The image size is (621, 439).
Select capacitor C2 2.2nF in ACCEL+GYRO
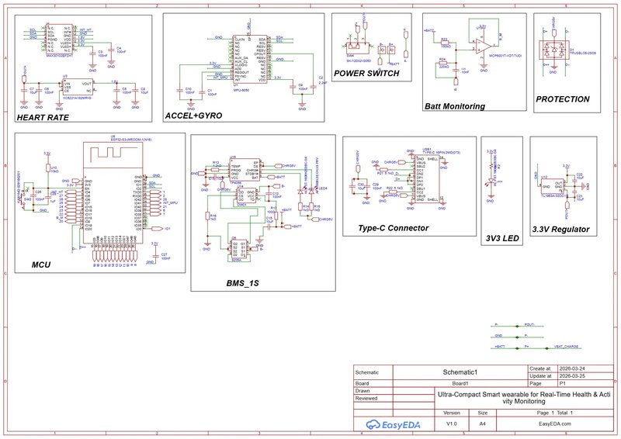tap(314, 86)
